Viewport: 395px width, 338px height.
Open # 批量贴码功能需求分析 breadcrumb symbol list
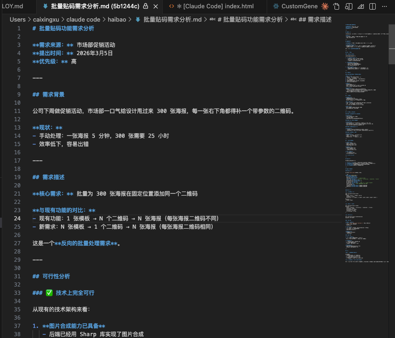(250, 19)
